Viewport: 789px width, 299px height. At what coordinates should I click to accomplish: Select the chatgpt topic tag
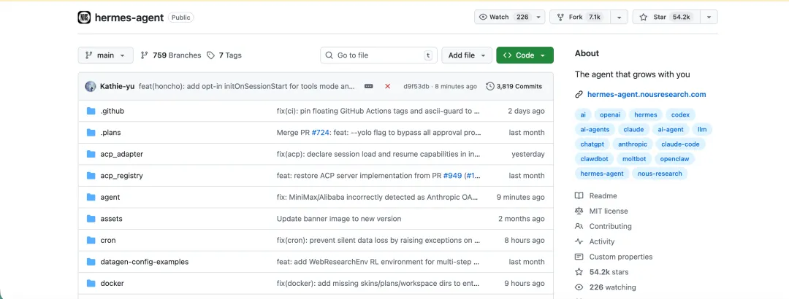(x=592, y=144)
